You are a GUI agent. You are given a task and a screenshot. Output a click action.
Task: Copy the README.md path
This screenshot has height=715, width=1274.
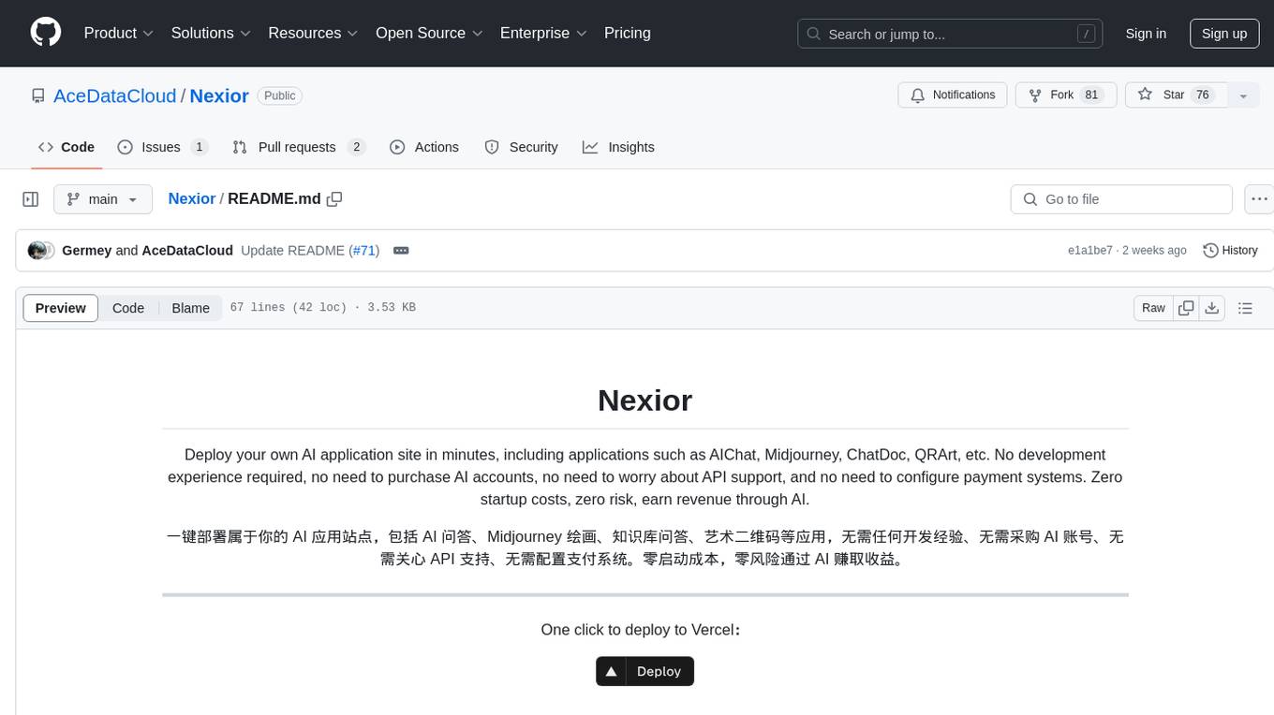(334, 198)
